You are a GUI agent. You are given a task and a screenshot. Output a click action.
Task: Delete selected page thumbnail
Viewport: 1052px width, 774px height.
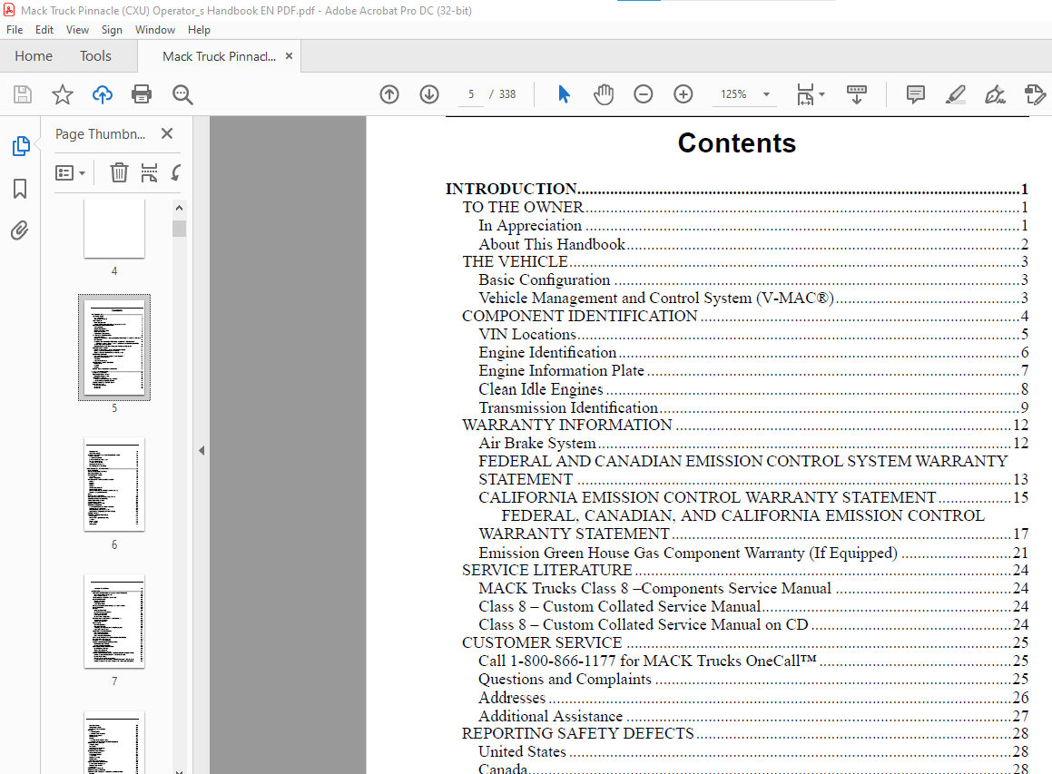click(x=119, y=173)
